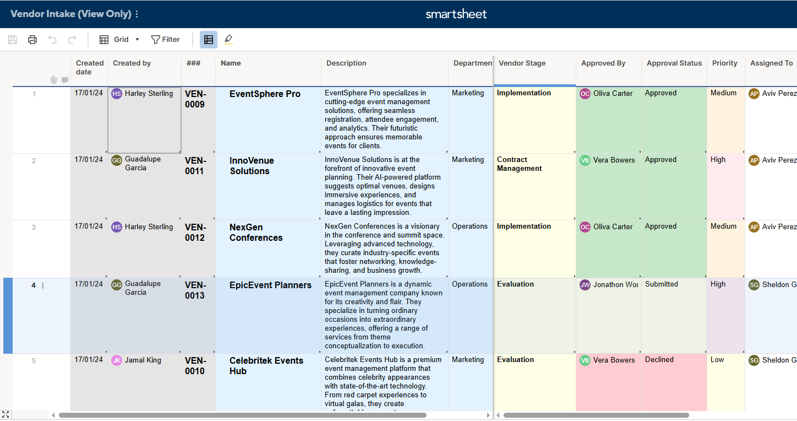Open the Filter menu
The width and height of the screenshot is (797, 421).
[x=166, y=40]
